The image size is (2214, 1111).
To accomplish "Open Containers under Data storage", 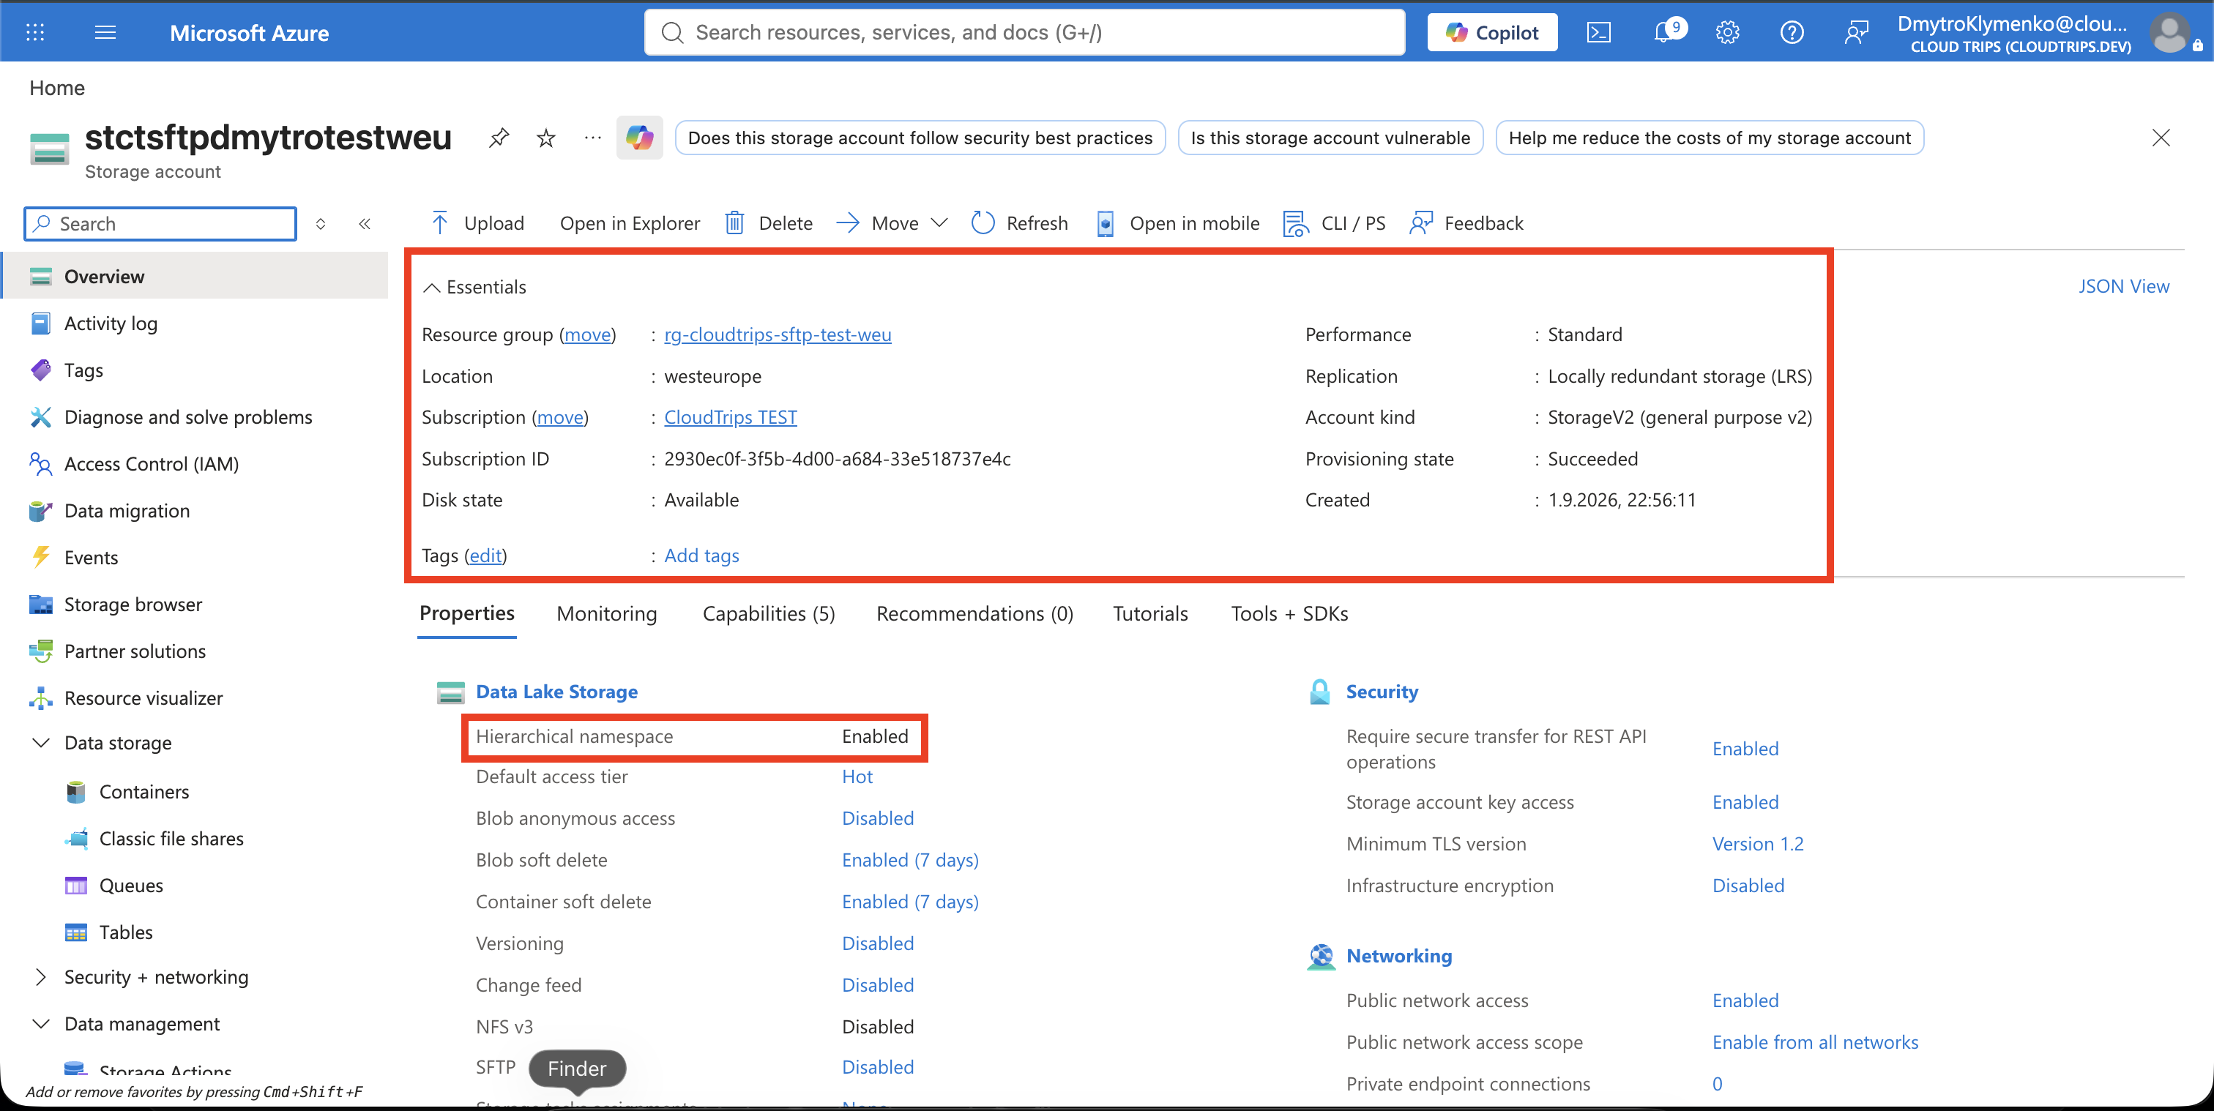I will [143, 791].
